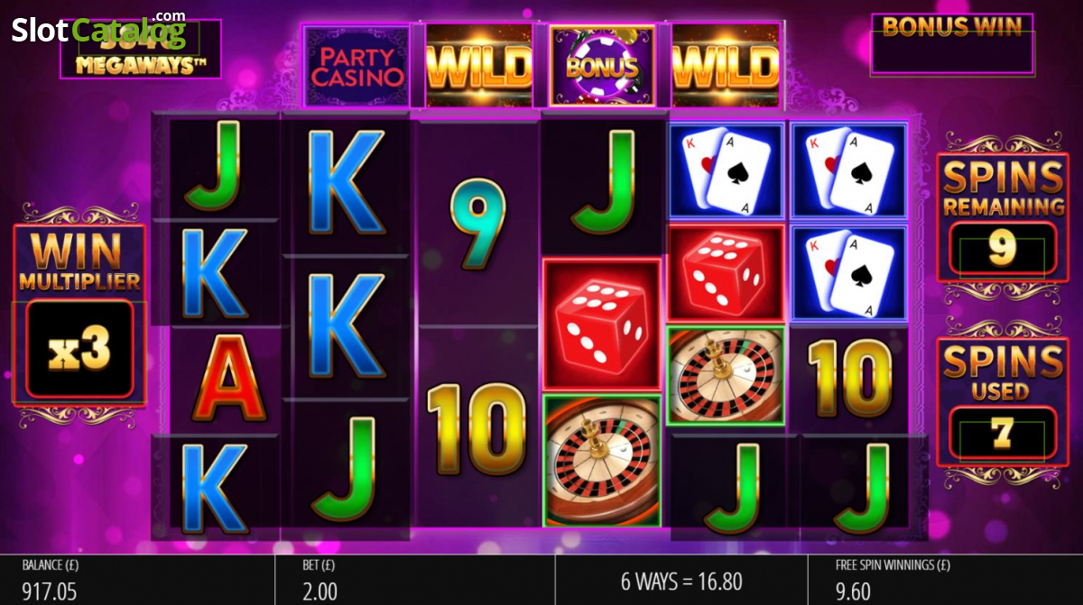Open the SlotCatalog.com logo link
This screenshot has width=1083, height=605.
click(98, 30)
